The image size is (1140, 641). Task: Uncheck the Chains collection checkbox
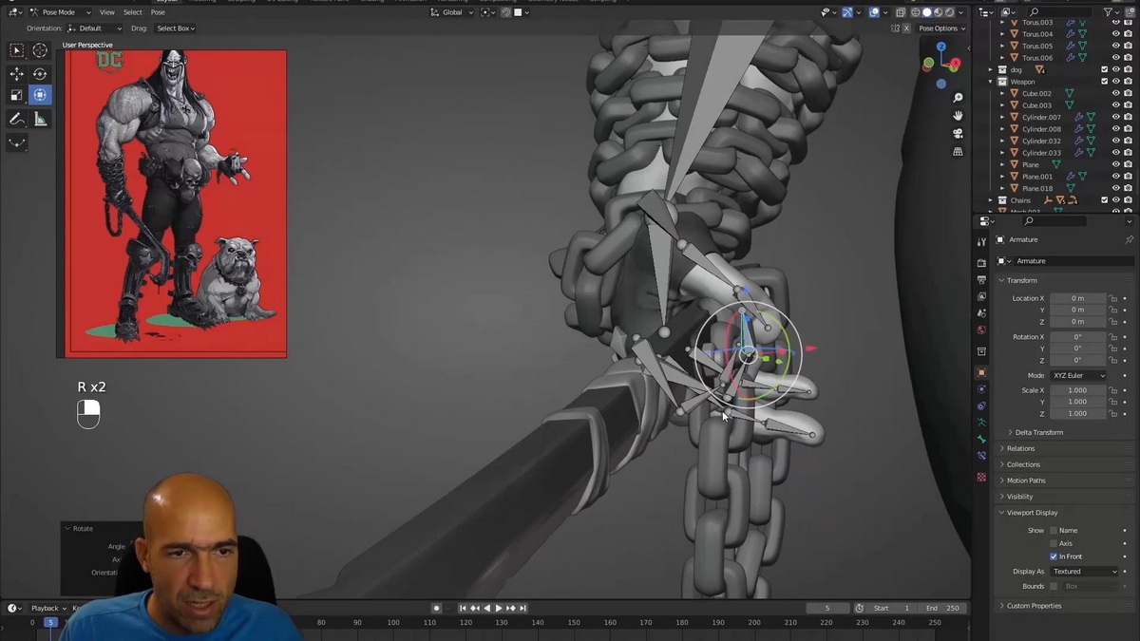[1105, 200]
